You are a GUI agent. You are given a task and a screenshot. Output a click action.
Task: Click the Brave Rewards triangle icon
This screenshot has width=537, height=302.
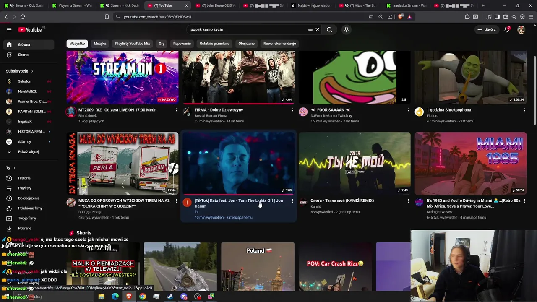pos(409,17)
